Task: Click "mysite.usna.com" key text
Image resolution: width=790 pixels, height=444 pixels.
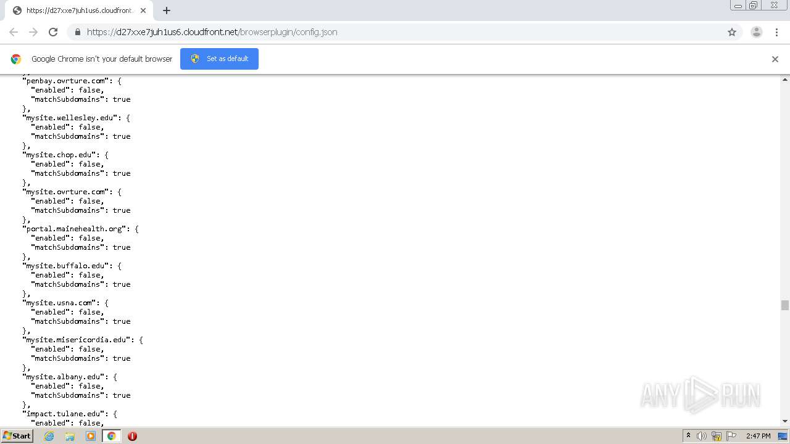Action: pyautogui.click(x=59, y=303)
